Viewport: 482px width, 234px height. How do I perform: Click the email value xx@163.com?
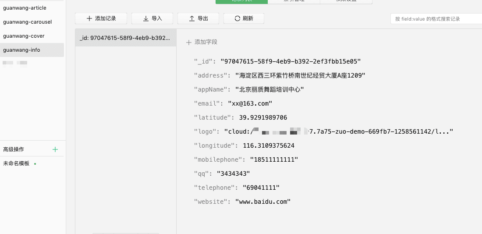pos(250,103)
